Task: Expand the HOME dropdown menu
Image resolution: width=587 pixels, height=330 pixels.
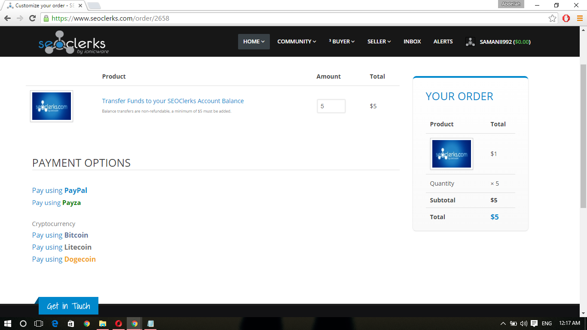Action: [254, 42]
